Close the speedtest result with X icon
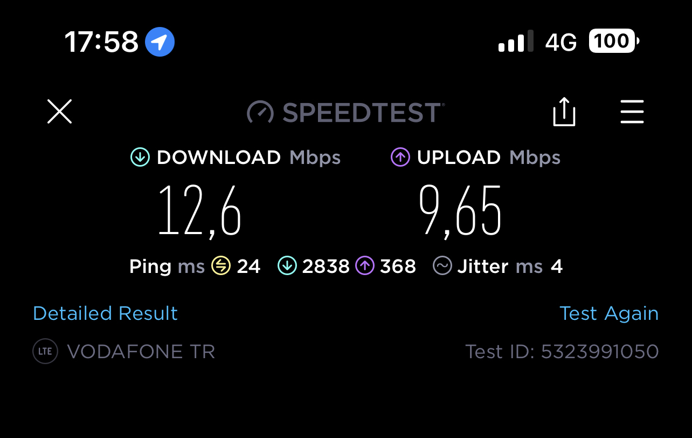Image resolution: width=692 pixels, height=438 pixels. click(59, 112)
